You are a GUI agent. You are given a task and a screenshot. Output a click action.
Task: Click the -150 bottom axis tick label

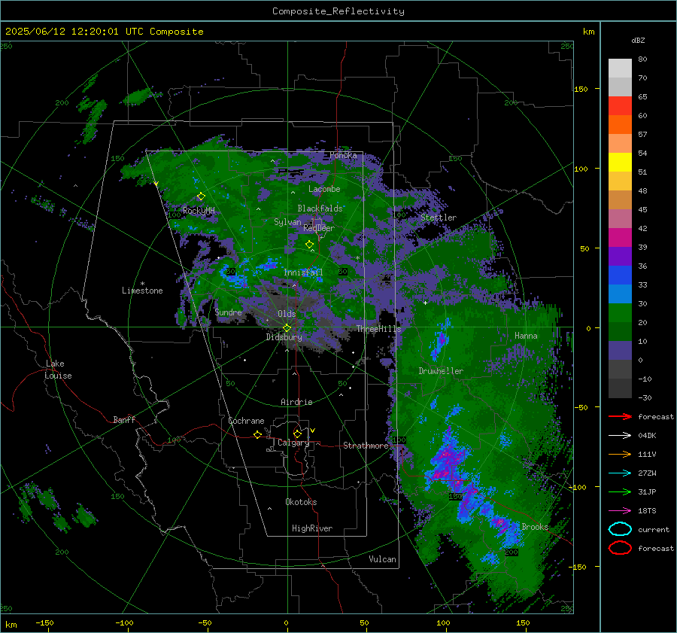click(45, 622)
